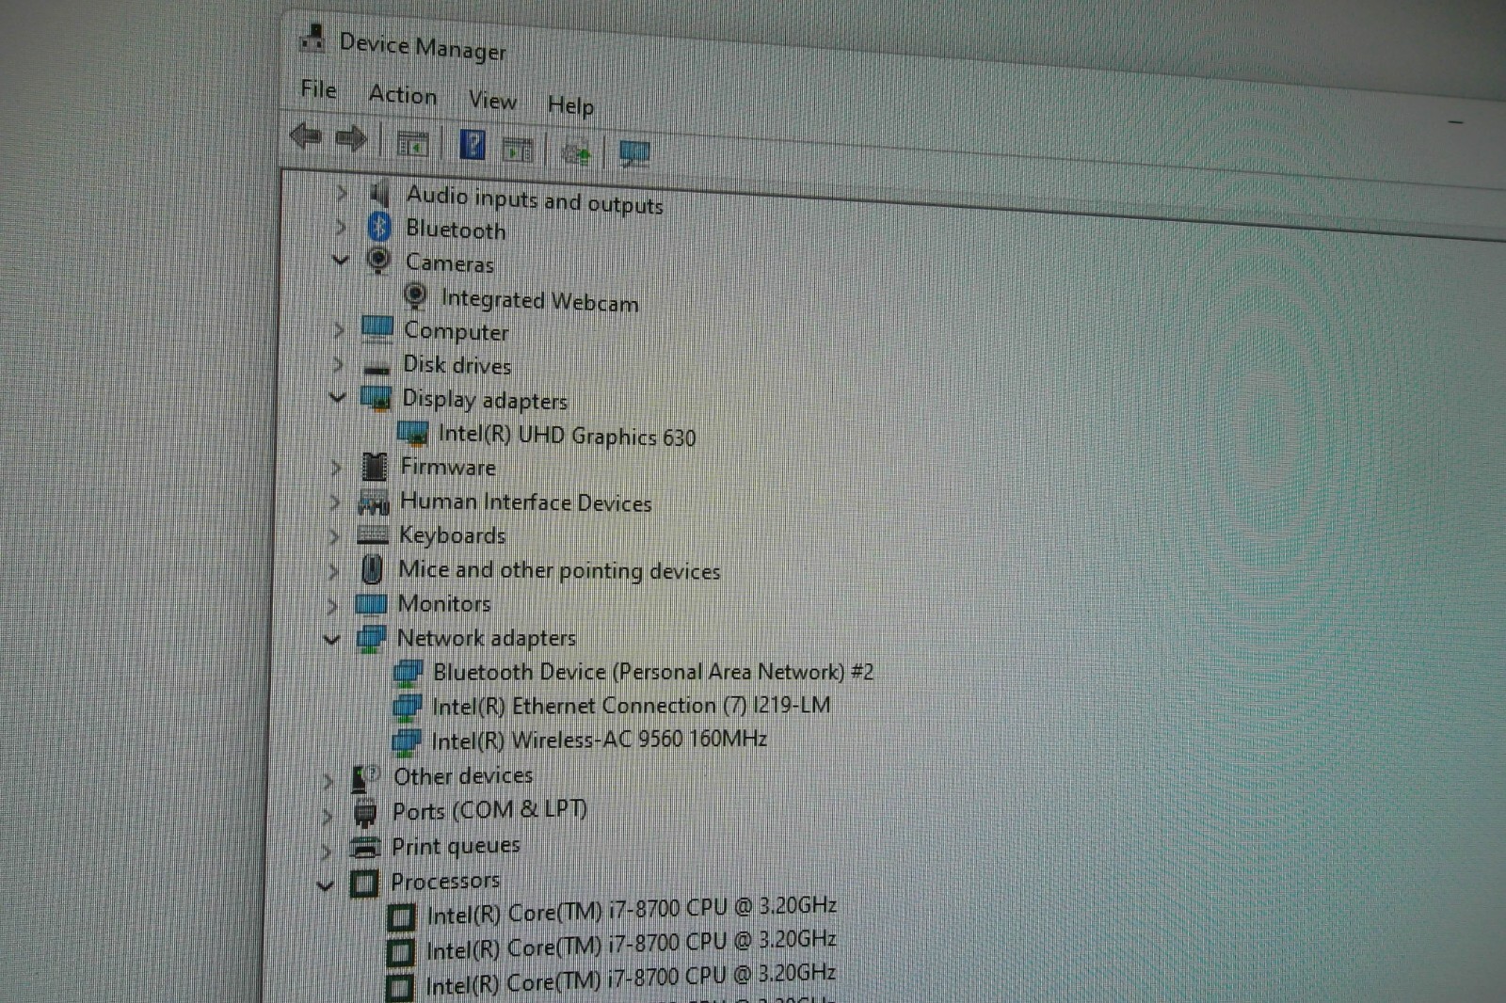The width and height of the screenshot is (1506, 1003).
Task: Click the Print queues printer icon
Action: 364,847
